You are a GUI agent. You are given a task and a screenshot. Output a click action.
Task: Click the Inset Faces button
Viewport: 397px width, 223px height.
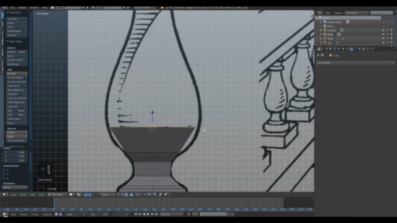tap(17, 86)
